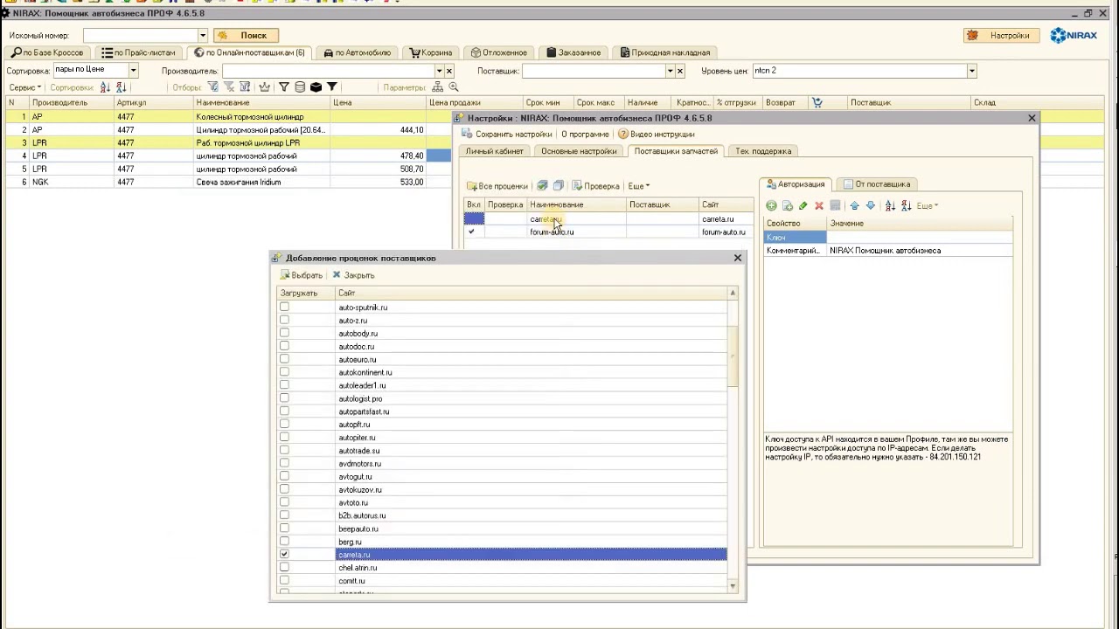Open the Уровень цен dropdown arrow
Image resolution: width=1119 pixels, height=629 pixels.
(x=971, y=71)
